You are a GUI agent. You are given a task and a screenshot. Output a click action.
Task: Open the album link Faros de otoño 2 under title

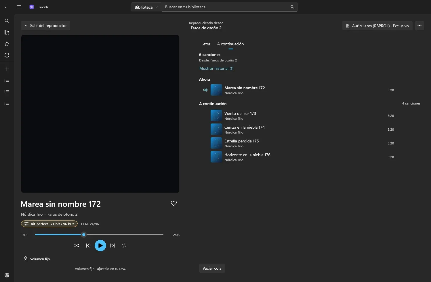[x=62, y=214]
